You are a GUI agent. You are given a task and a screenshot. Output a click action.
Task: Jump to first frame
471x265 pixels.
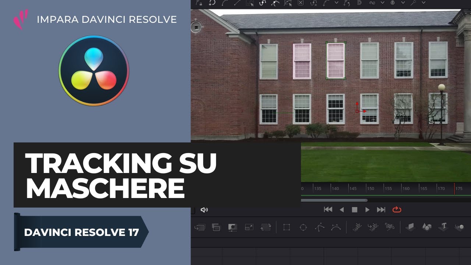point(328,209)
